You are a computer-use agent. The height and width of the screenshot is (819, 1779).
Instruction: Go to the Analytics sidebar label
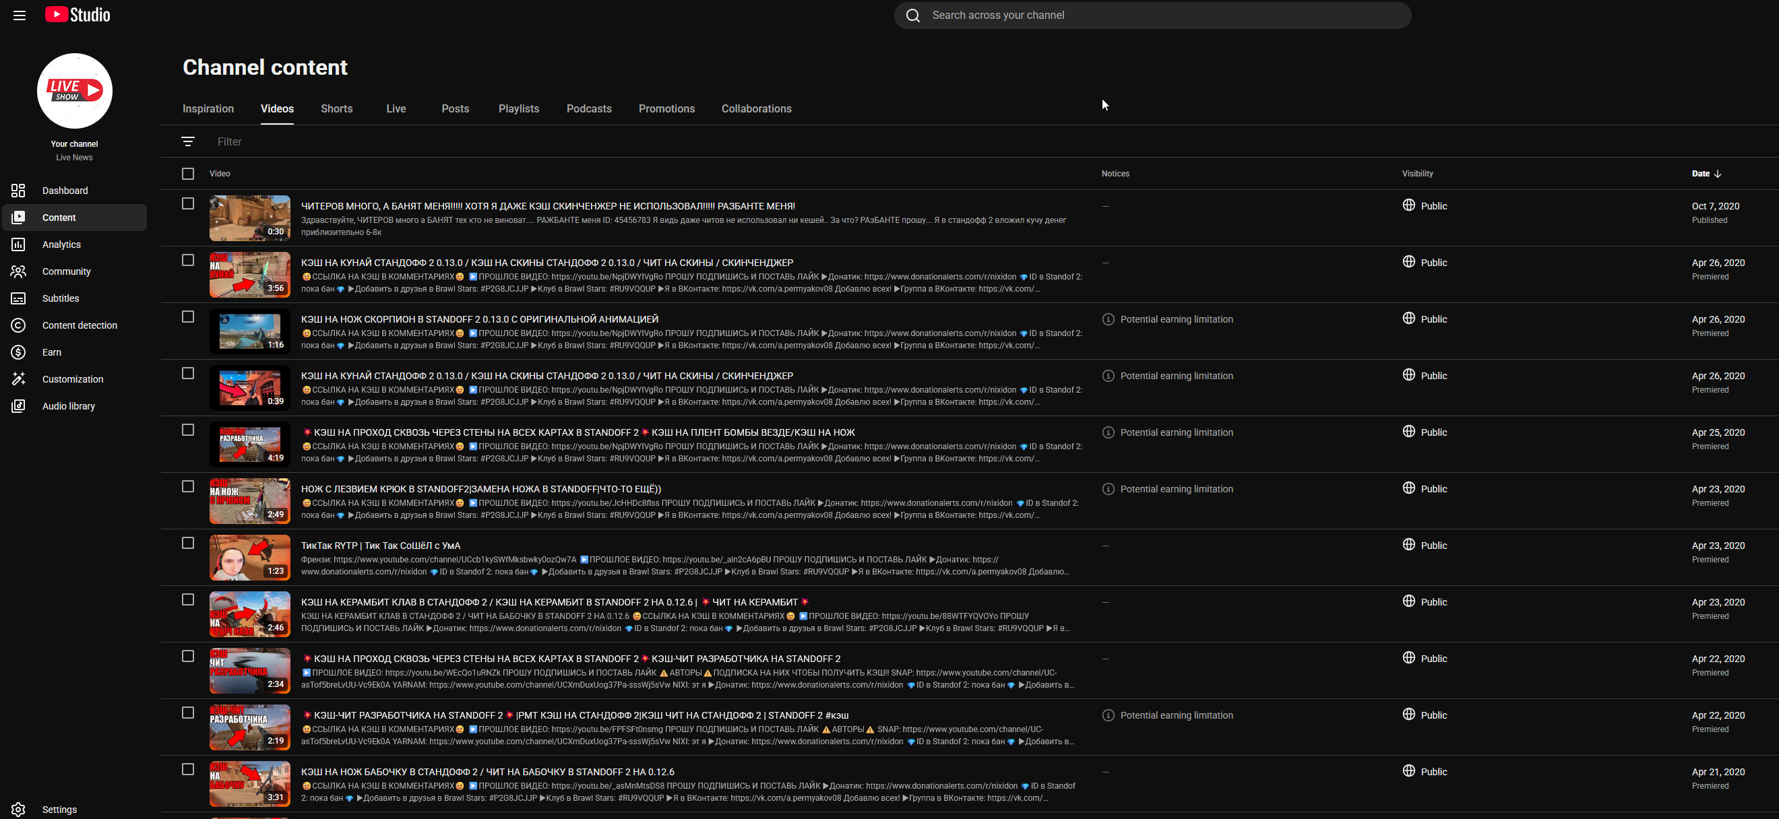point(61,244)
